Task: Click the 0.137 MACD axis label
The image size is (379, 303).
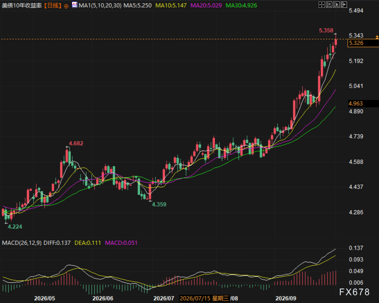Action: (356, 248)
